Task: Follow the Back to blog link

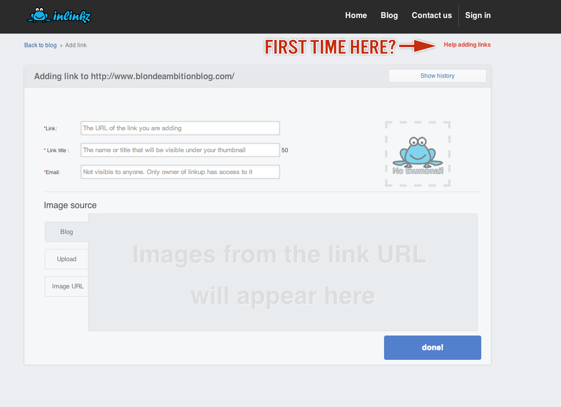Action: [x=40, y=45]
